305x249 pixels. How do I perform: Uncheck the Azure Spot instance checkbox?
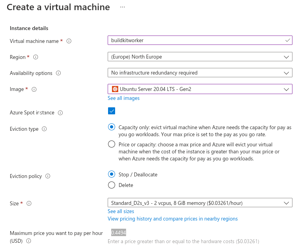coord(112,111)
